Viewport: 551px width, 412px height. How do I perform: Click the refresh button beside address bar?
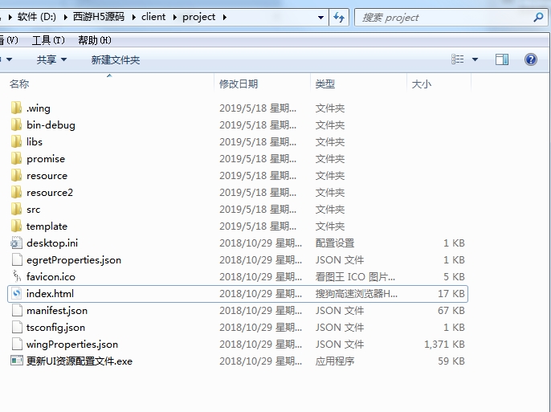(x=339, y=17)
